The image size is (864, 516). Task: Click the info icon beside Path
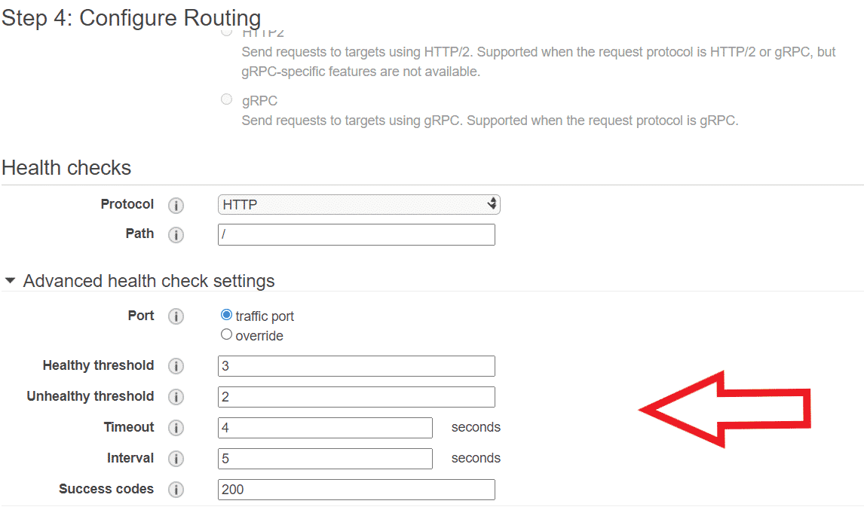tap(176, 235)
